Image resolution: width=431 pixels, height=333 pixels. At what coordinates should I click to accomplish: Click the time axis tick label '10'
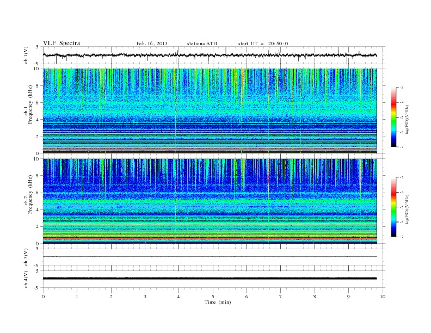(383, 297)
